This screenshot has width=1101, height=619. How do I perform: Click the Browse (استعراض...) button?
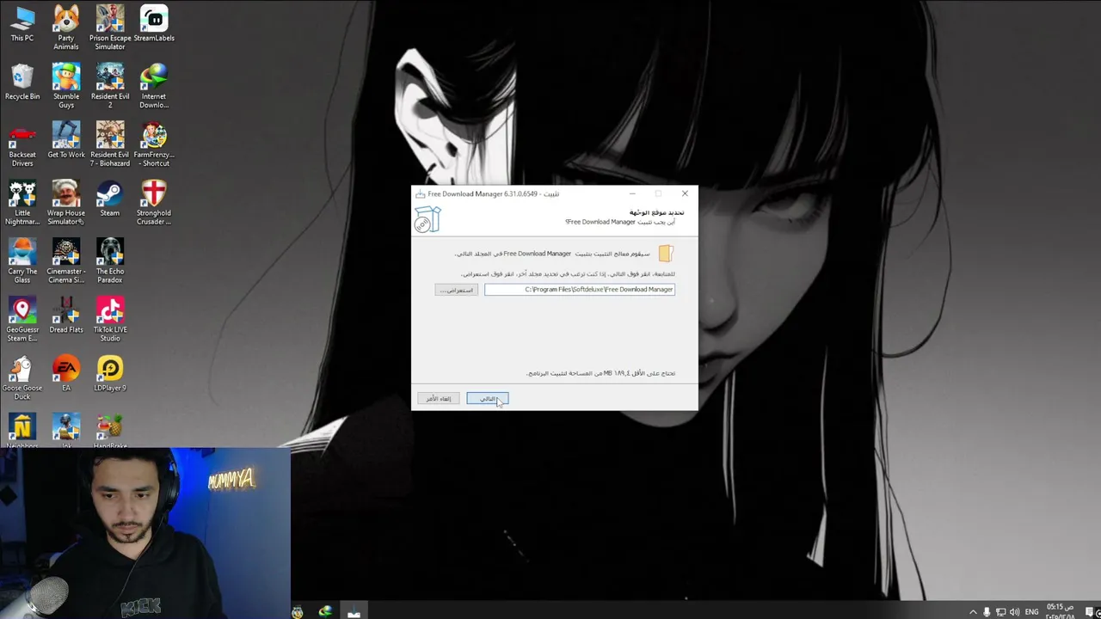click(456, 290)
